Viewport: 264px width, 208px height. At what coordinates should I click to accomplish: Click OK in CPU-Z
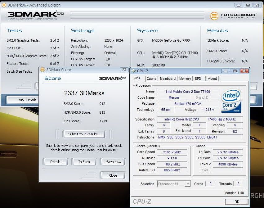237,201
